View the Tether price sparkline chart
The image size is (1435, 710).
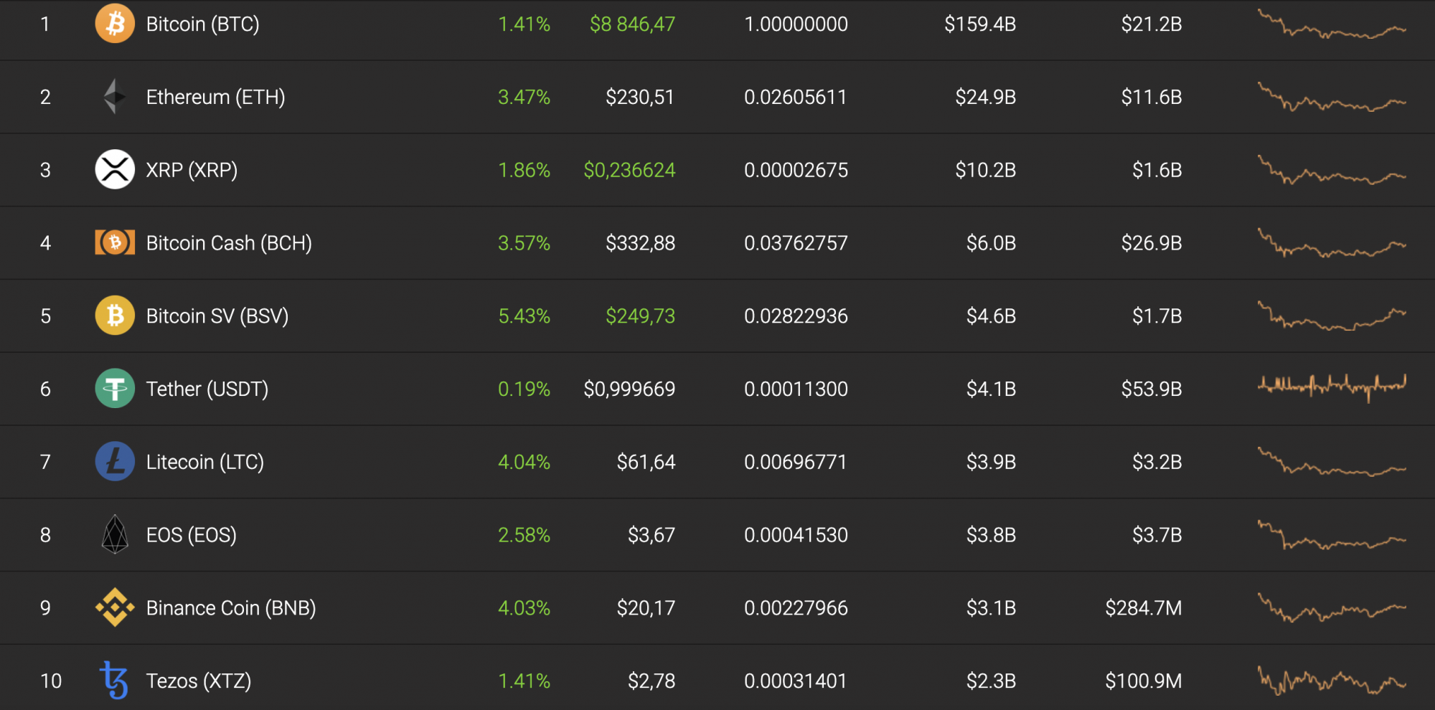click(1332, 387)
